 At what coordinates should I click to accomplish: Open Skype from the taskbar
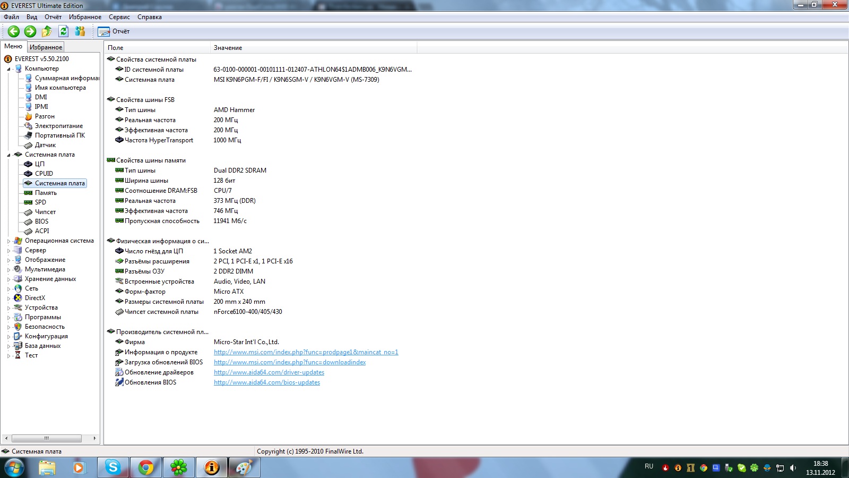pyautogui.click(x=112, y=467)
